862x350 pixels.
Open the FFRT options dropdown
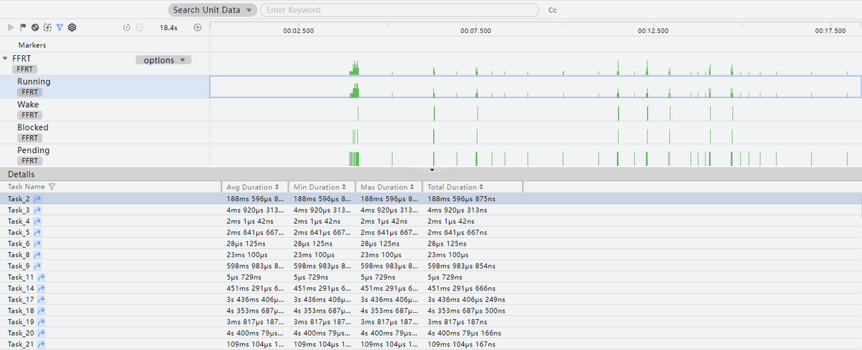pos(163,60)
